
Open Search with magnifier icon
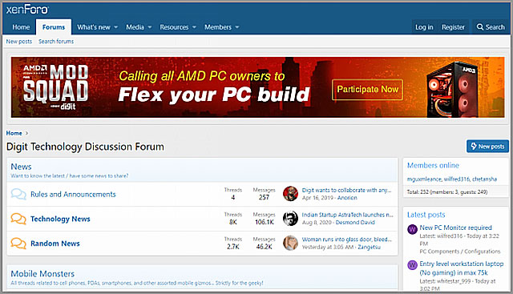point(491,27)
